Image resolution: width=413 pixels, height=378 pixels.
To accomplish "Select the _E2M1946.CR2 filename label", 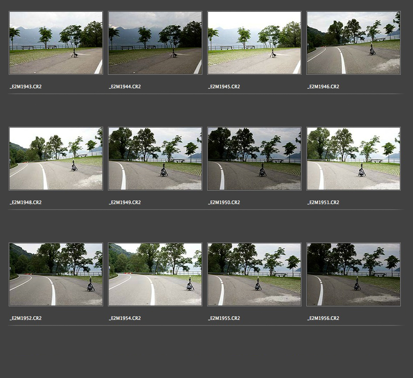I will [x=323, y=87].
